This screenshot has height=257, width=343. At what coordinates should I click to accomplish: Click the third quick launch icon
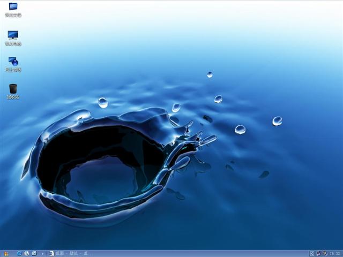(x=34, y=253)
